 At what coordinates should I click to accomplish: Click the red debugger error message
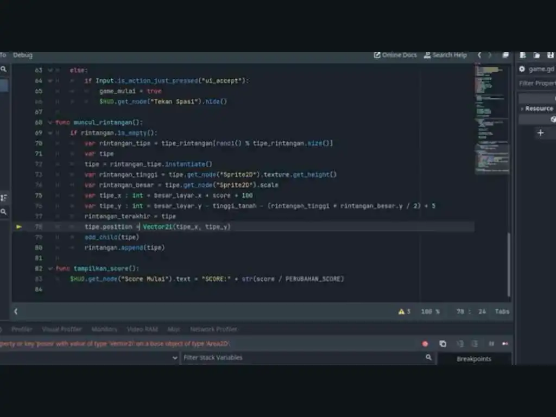[x=115, y=344]
